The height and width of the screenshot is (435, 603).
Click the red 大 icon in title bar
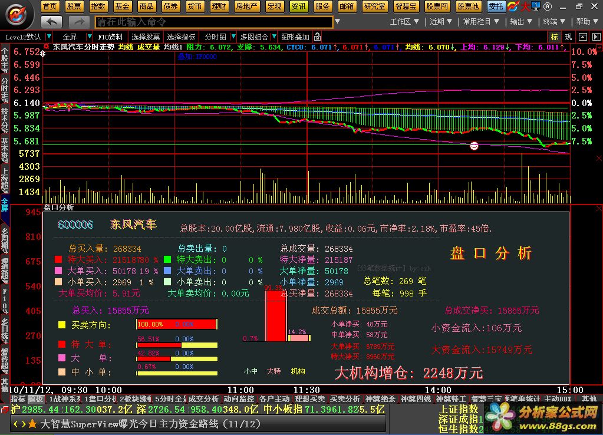tap(525, 6)
